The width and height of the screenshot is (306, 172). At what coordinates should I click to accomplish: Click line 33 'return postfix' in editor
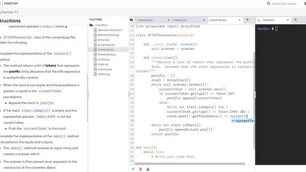pyautogui.click(x=165, y=134)
